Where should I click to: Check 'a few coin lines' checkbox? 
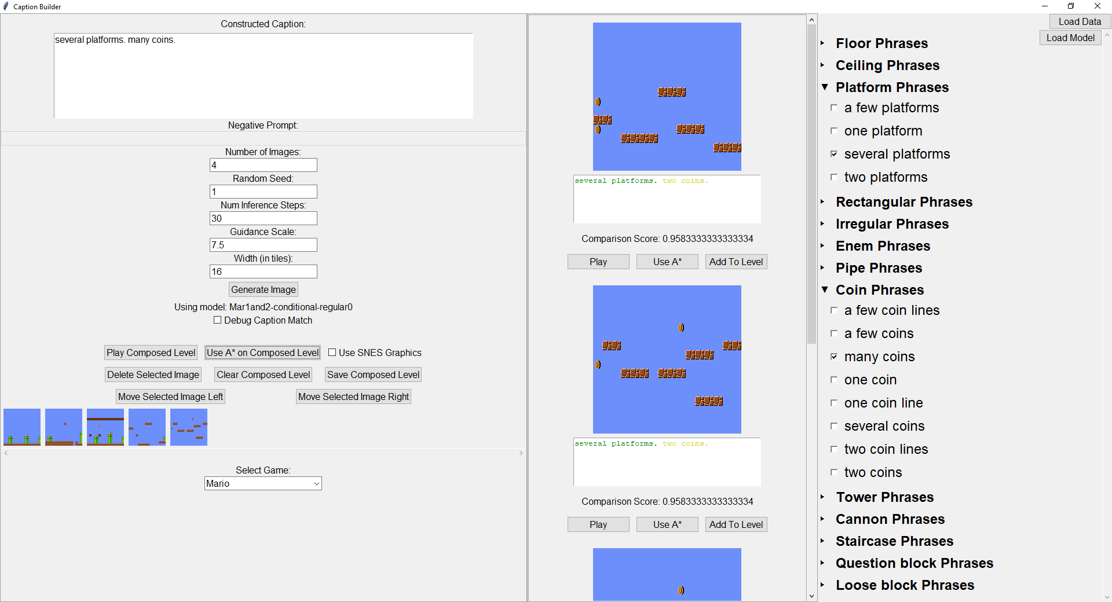(x=834, y=310)
